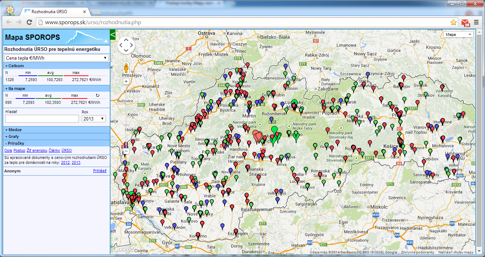Click inside the Hľadať search field
Image resolution: width=485 pixels, height=257 pixels.
tap(42, 119)
